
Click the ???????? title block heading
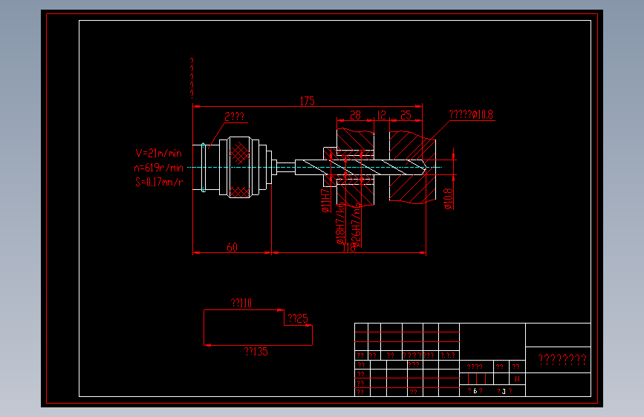562,360
